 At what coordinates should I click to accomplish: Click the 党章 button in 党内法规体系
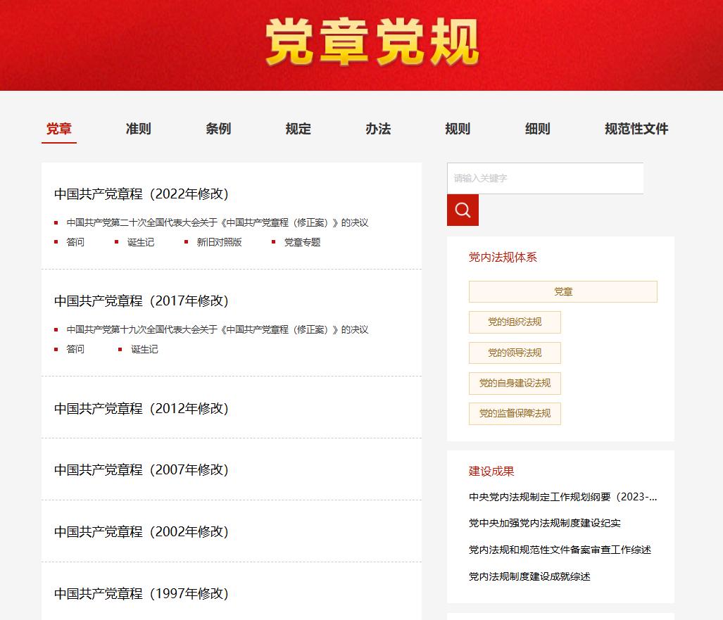tap(563, 292)
